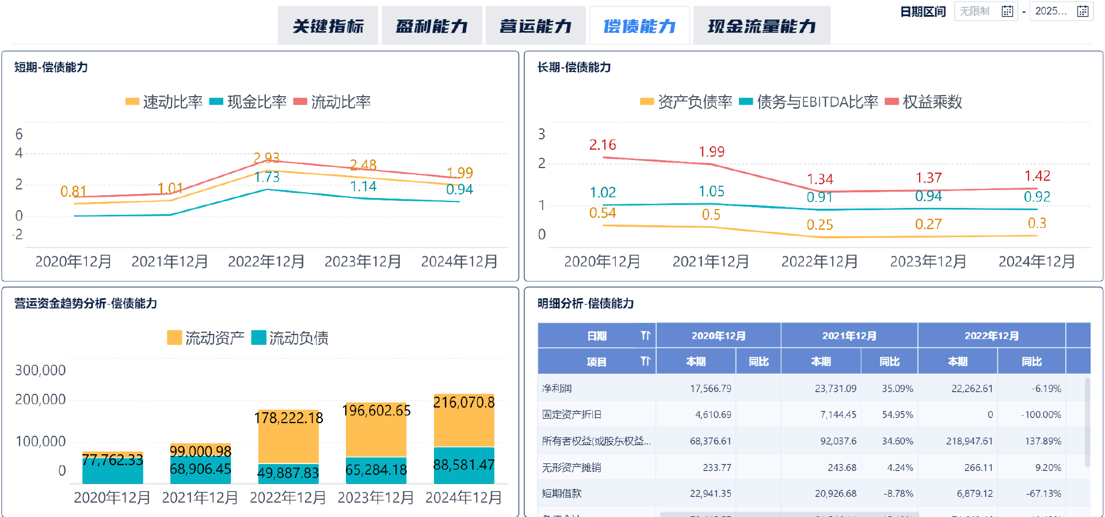This screenshot has height=517, width=1105.
Task: Click the 2021年12月 column header in the table
Action: (849, 336)
